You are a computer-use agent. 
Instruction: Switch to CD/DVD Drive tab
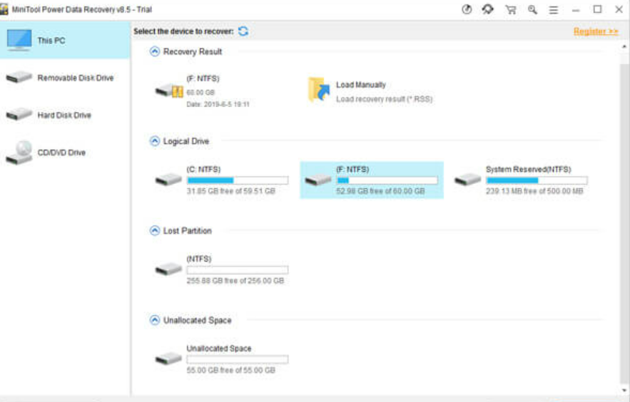click(65, 153)
